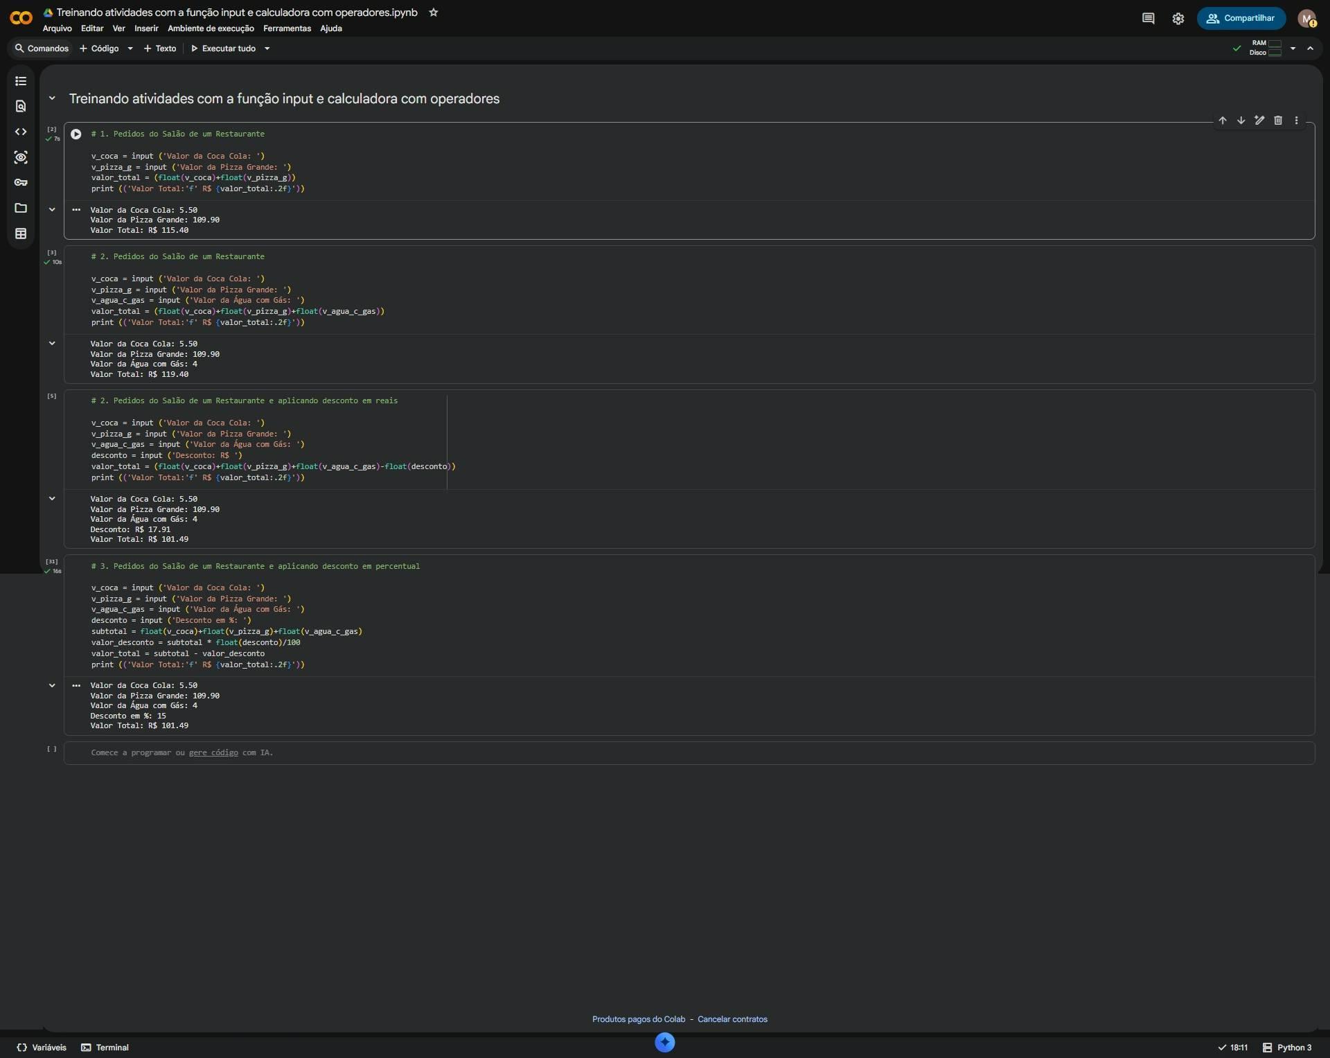Open output options dots for first cell output

(76, 209)
